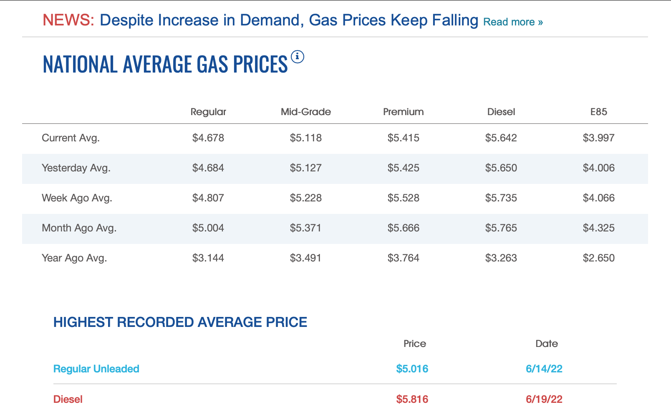Click the 6/14/22 record date
Image resolution: width=671 pixels, height=417 pixels.
click(544, 369)
